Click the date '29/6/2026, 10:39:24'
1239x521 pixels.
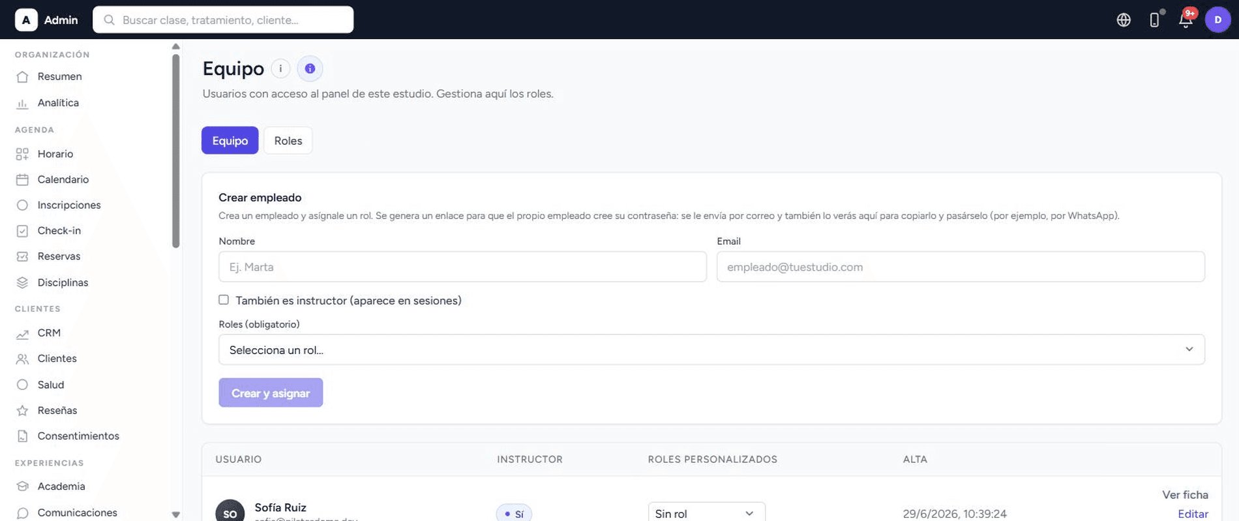tap(955, 514)
